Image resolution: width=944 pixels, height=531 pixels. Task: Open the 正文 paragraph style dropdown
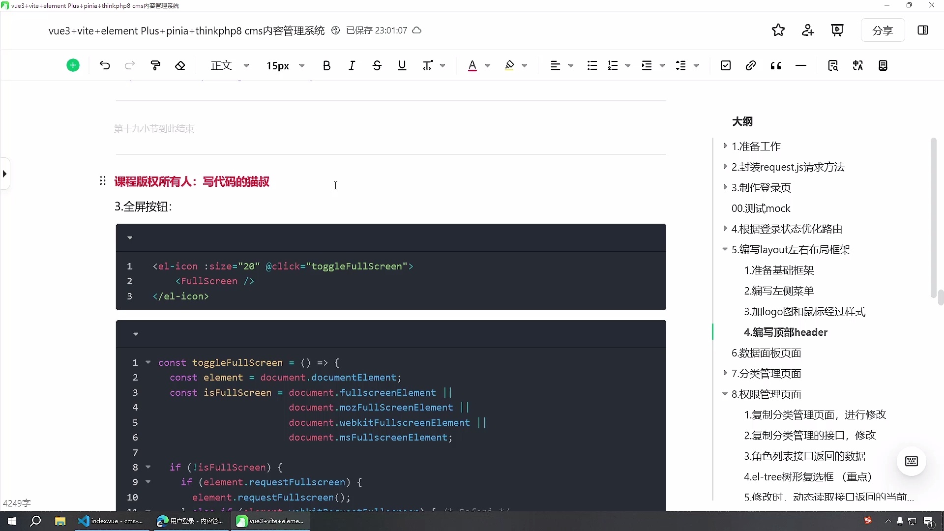tap(230, 65)
